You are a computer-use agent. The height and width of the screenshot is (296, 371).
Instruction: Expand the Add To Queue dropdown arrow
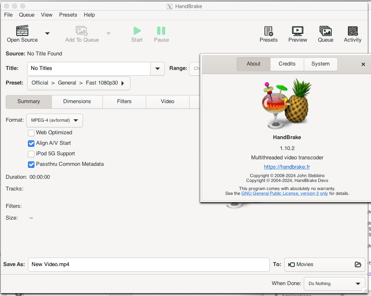[109, 34]
